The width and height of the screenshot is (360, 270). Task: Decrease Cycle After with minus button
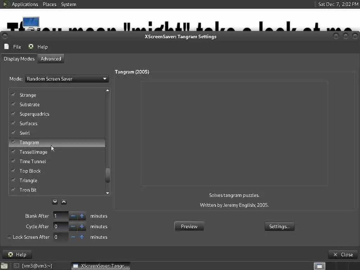click(x=73, y=227)
